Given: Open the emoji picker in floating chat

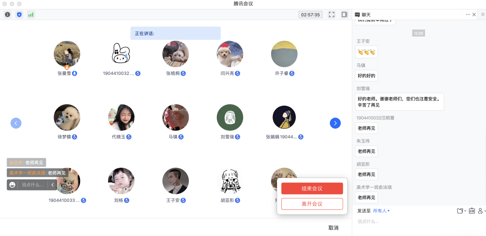Looking at the screenshot, I should 13,185.
